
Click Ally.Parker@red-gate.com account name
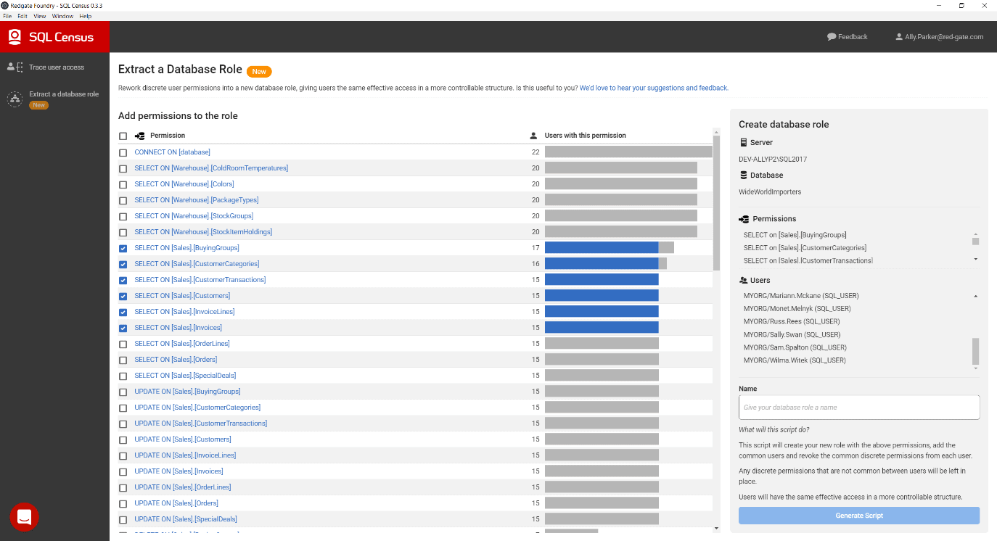[944, 37]
